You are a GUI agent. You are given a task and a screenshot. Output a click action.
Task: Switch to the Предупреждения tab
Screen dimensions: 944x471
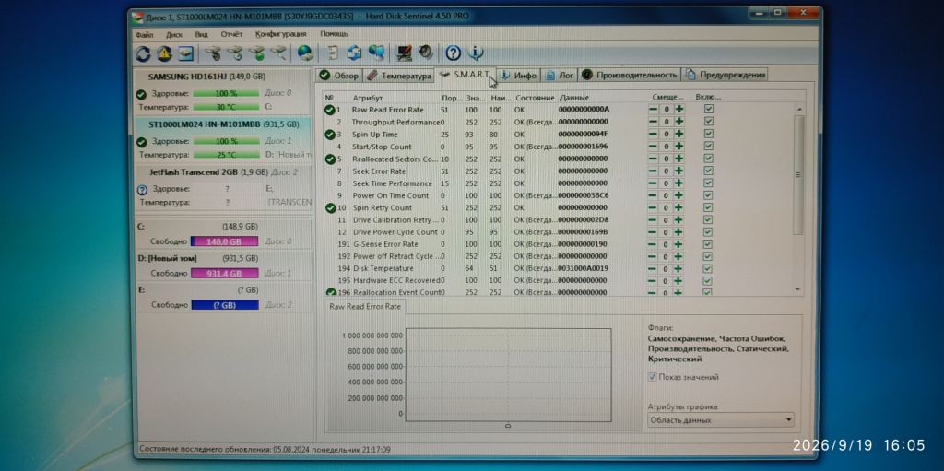[726, 76]
